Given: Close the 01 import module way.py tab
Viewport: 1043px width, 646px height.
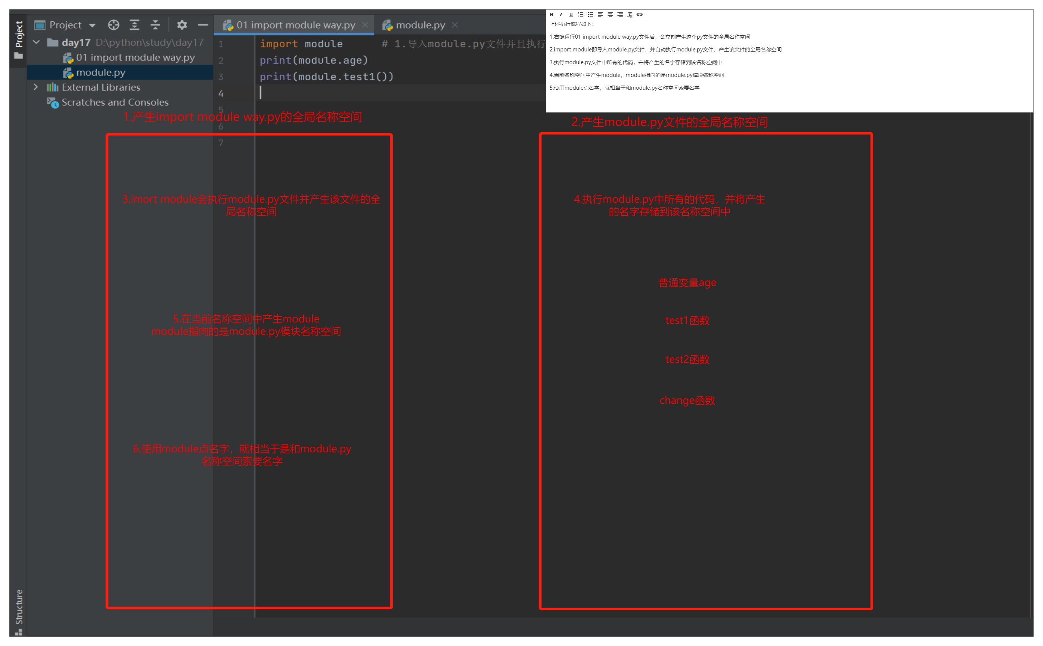Looking at the screenshot, I should point(365,25).
